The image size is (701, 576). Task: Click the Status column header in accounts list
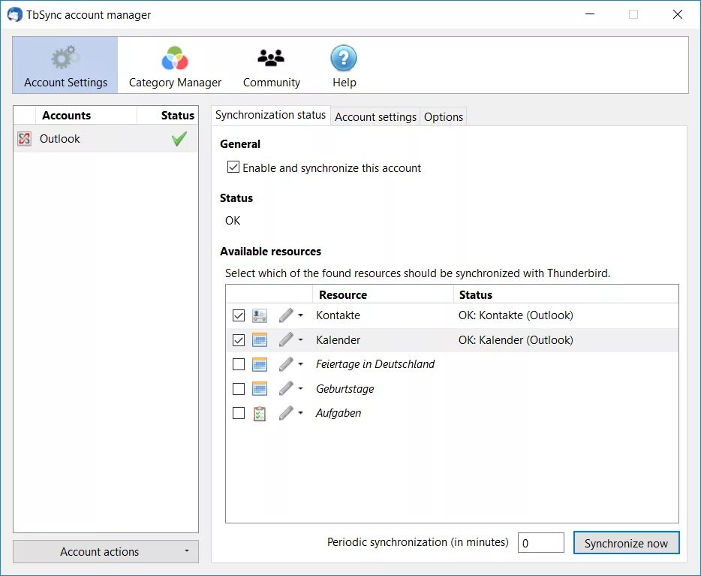pyautogui.click(x=167, y=116)
